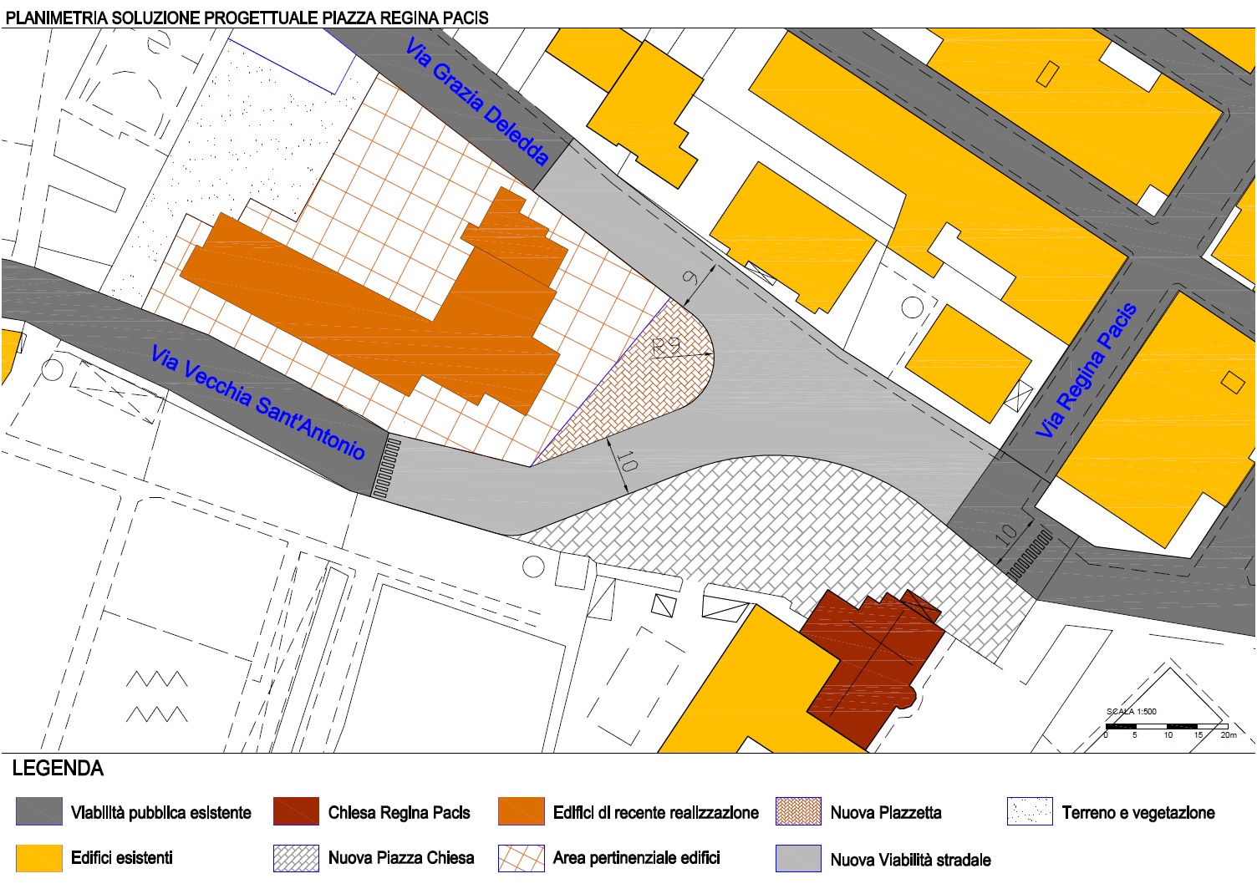Image resolution: width=1257 pixels, height=894 pixels.
Task: Click the Via Grazia Deledda street label
Action: tap(477, 102)
